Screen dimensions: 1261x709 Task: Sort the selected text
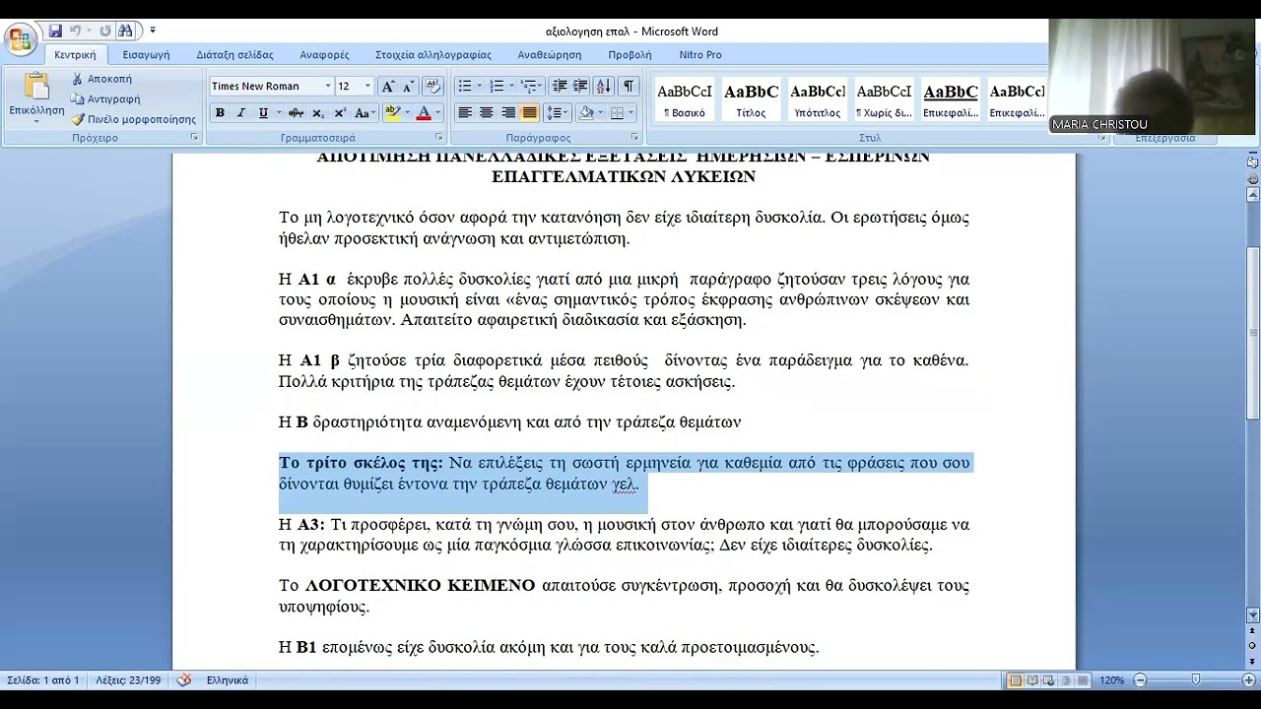(604, 87)
